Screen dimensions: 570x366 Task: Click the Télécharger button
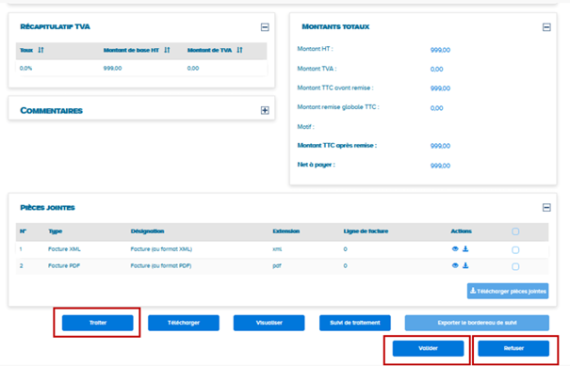click(184, 323)
